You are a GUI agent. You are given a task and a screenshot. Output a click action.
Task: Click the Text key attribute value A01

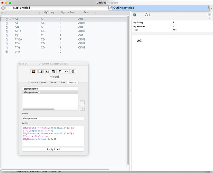pyautogui.click(x=175, y=30)
